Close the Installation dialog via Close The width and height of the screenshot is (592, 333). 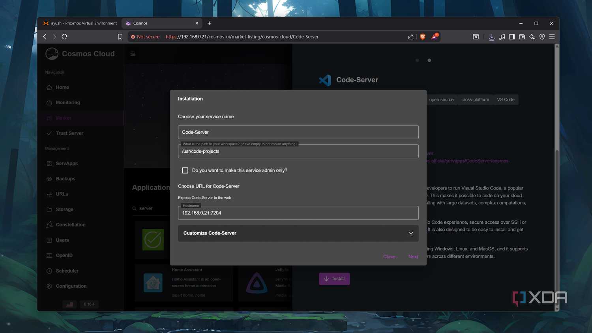point(389,256)
